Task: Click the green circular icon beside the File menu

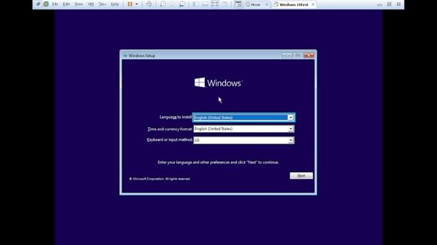Action: [x=46, y=4]
